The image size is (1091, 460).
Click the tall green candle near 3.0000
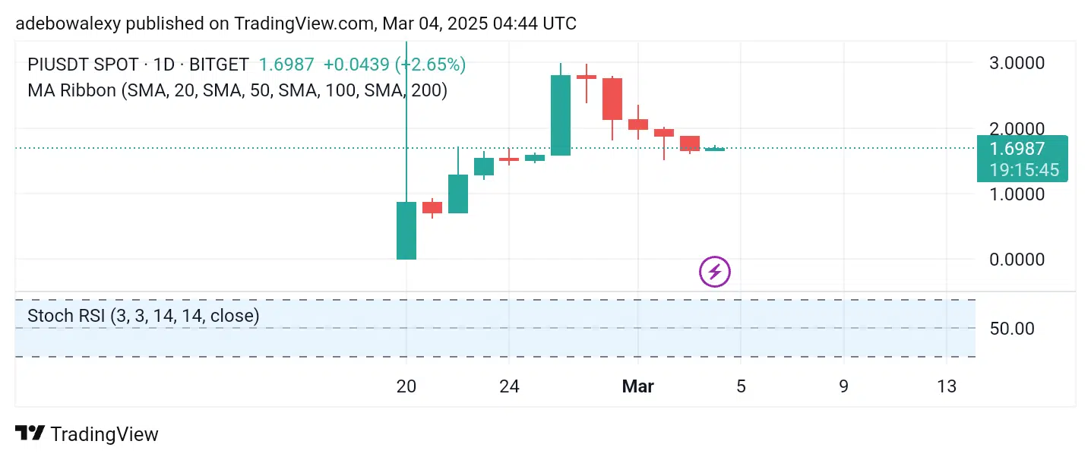[561, 115]
